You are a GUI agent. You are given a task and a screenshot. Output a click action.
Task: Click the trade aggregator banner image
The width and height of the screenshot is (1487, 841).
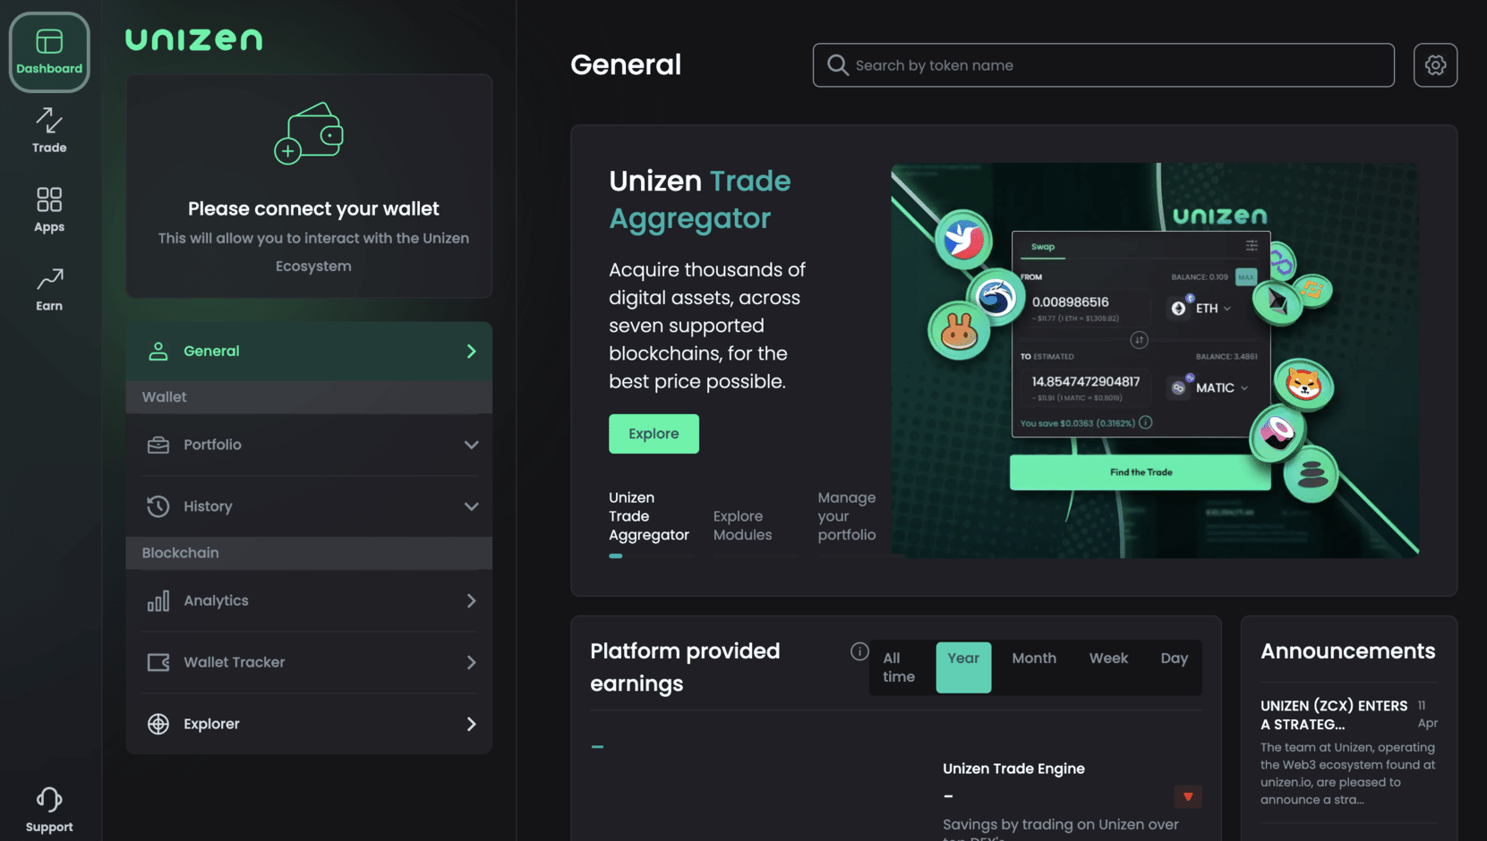[x=1155, y=361]
